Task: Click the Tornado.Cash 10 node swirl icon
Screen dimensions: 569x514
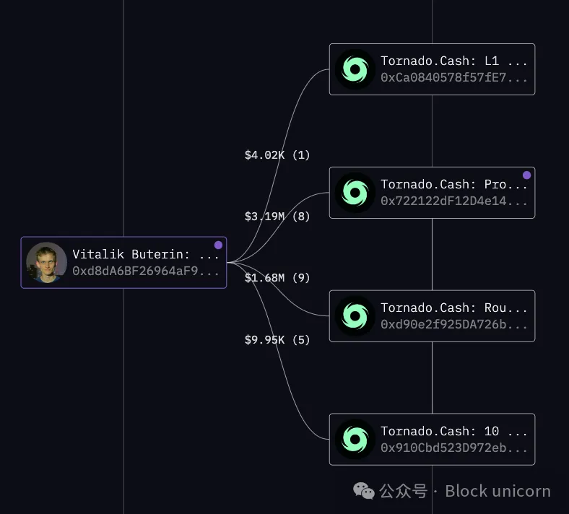Action: 355,439
